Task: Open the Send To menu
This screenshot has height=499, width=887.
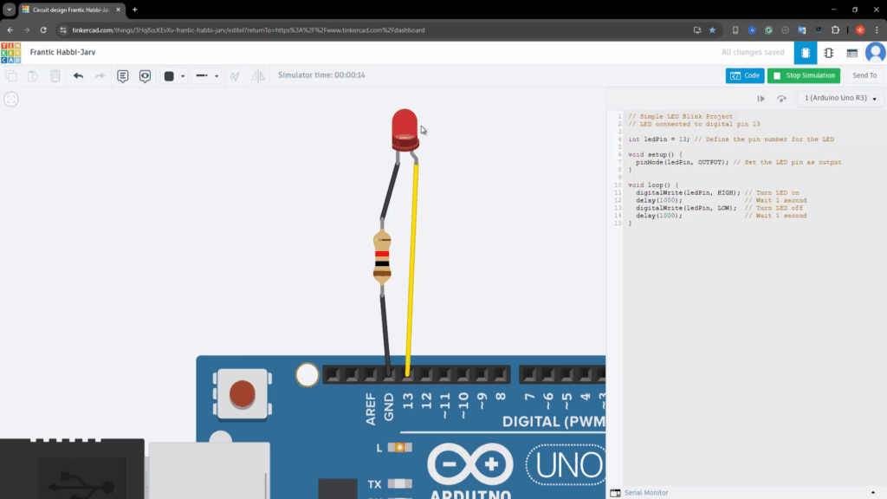Action: coord(864,75)
